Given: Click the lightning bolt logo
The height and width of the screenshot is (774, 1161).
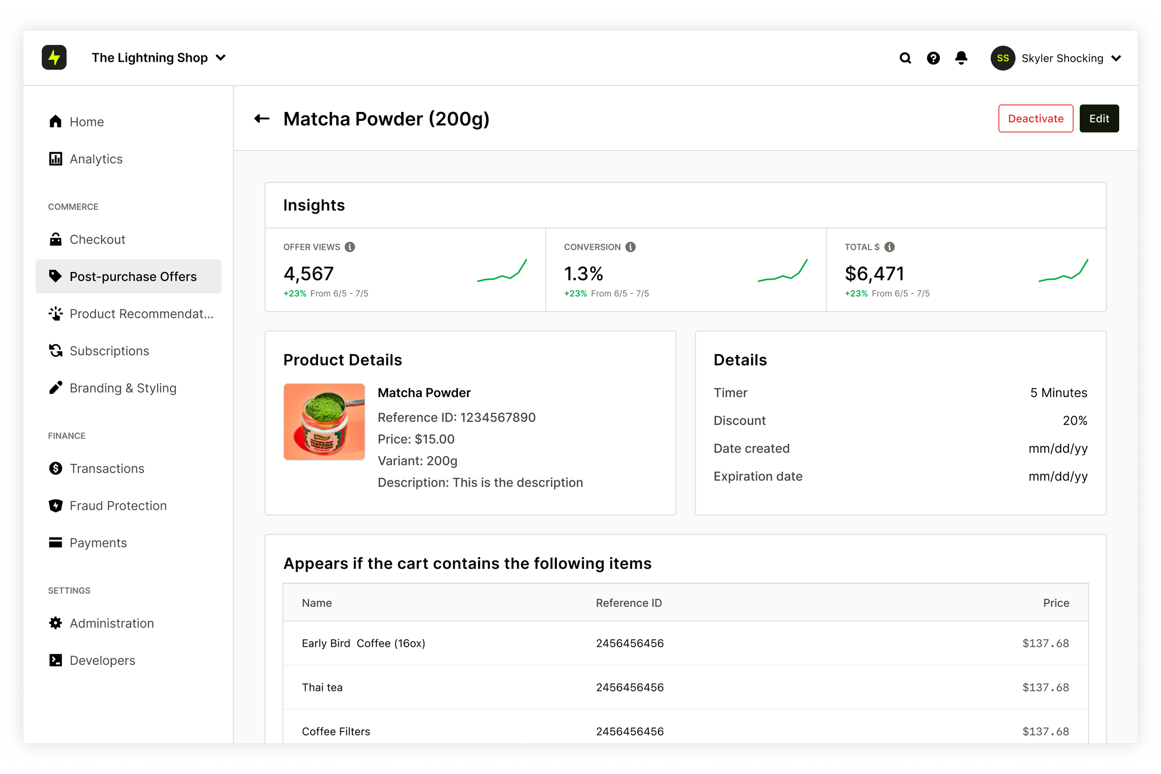Looking at the screenshot, I should (x=54, y=58).
